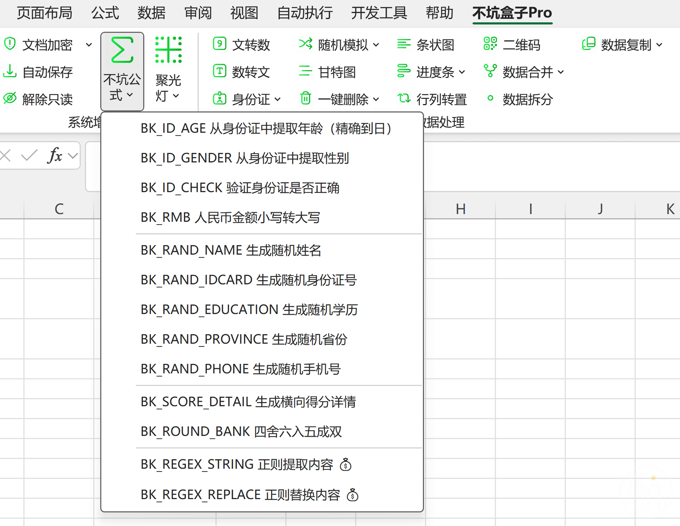Click the 条状图 bar chart icon
The width and height of the screenshot is (680, 526).
coord(404,44)
